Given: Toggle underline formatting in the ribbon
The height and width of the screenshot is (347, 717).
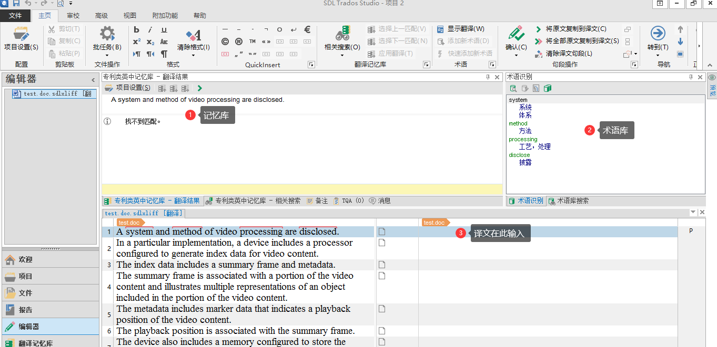Looking at the screenshot, I should coord(164,30).
